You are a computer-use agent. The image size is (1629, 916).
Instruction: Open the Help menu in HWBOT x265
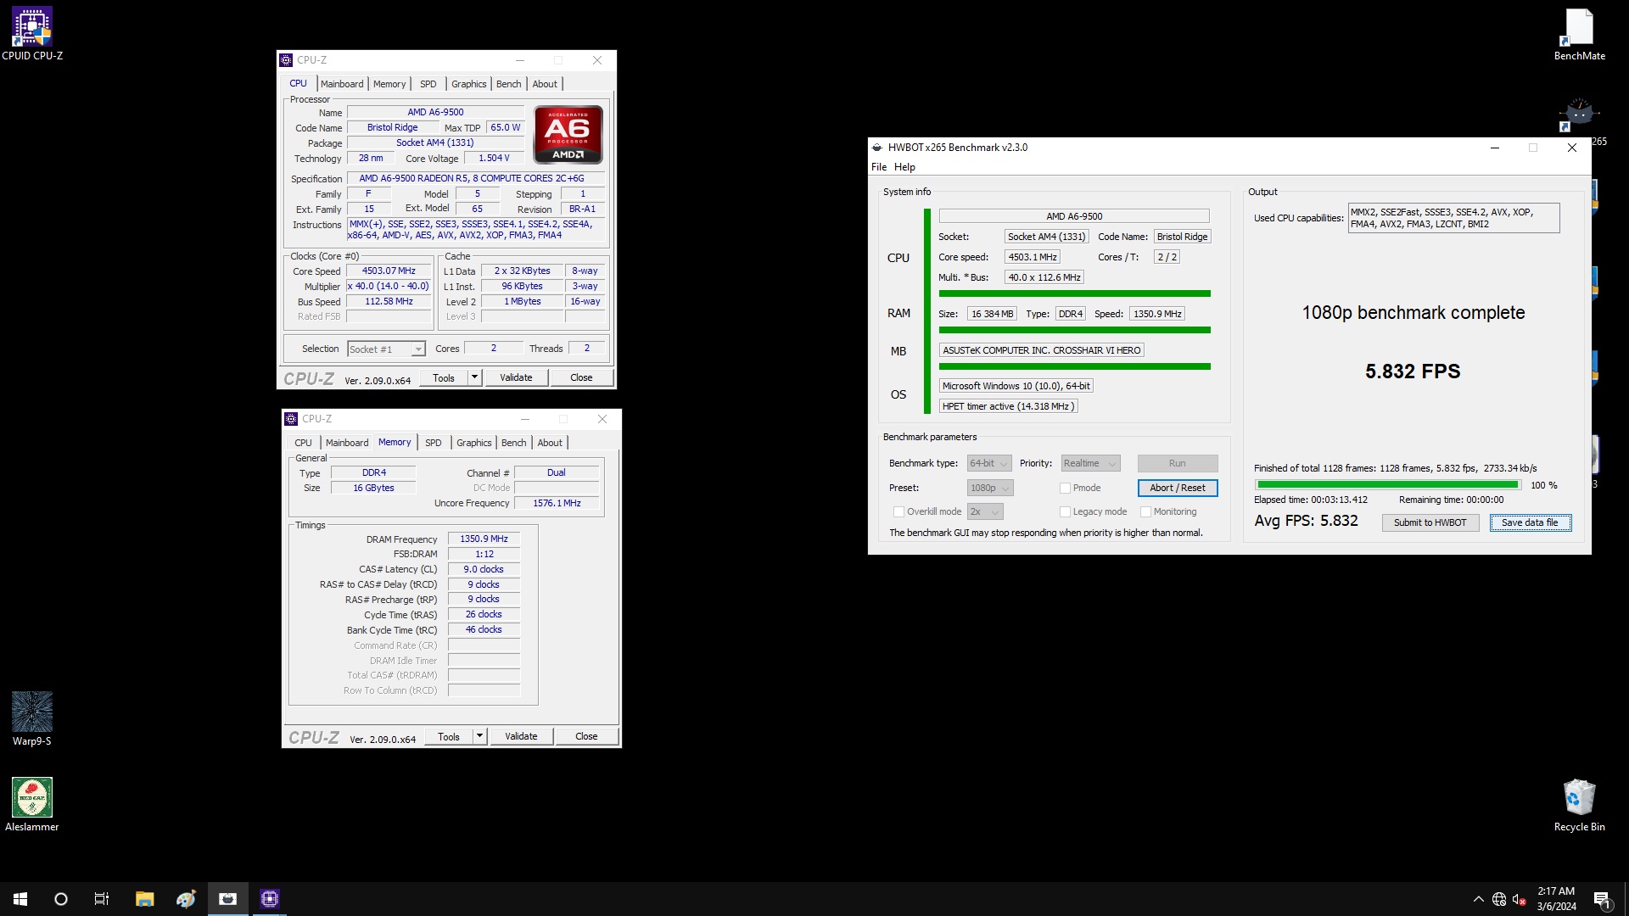904,167
